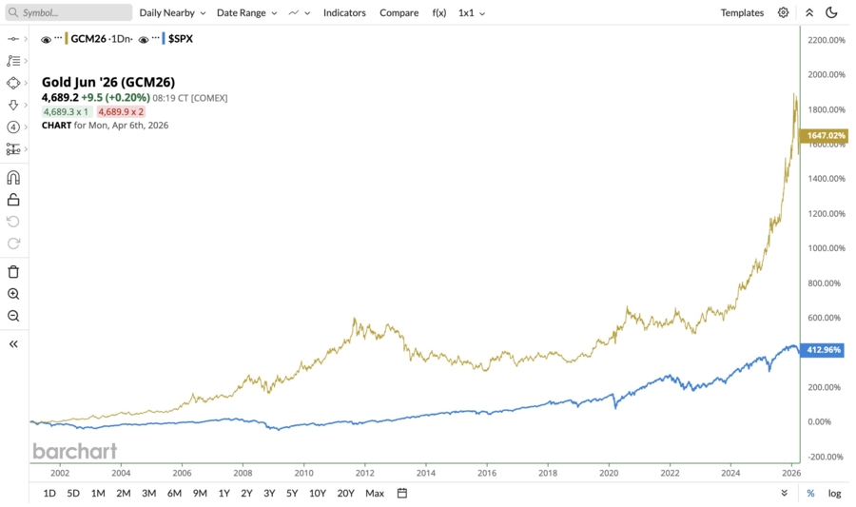Open the Templates menu
856x507 pixels.
[x=742, y=13]
